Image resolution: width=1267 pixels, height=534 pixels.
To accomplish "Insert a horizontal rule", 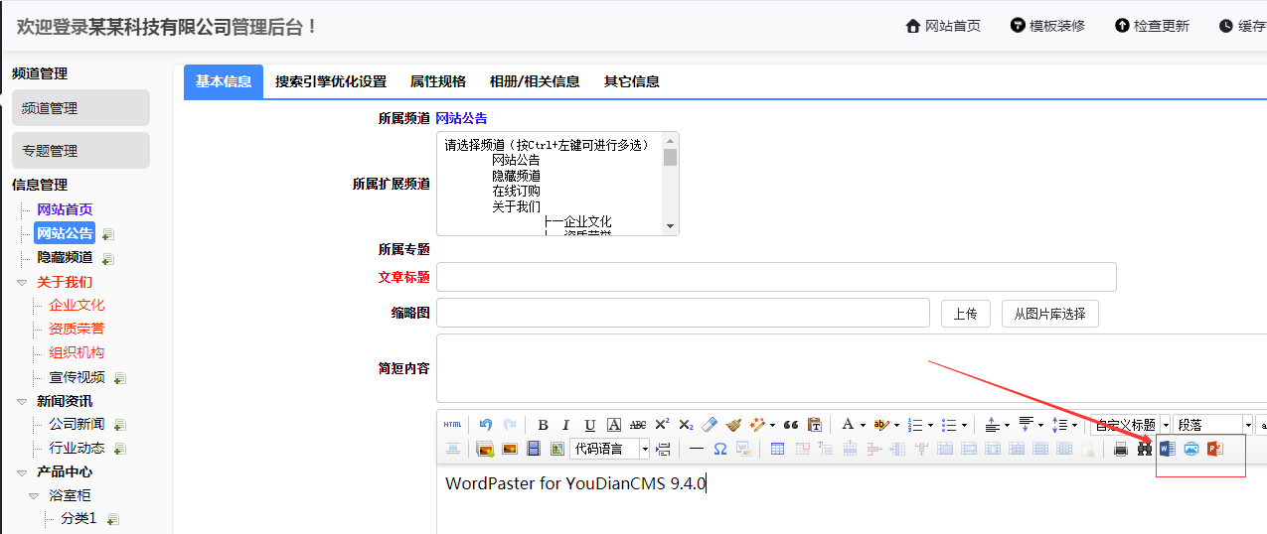I will [x=697, y=449].
